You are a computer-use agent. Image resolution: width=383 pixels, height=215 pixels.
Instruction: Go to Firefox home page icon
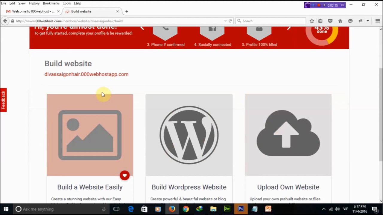[340, 21]
